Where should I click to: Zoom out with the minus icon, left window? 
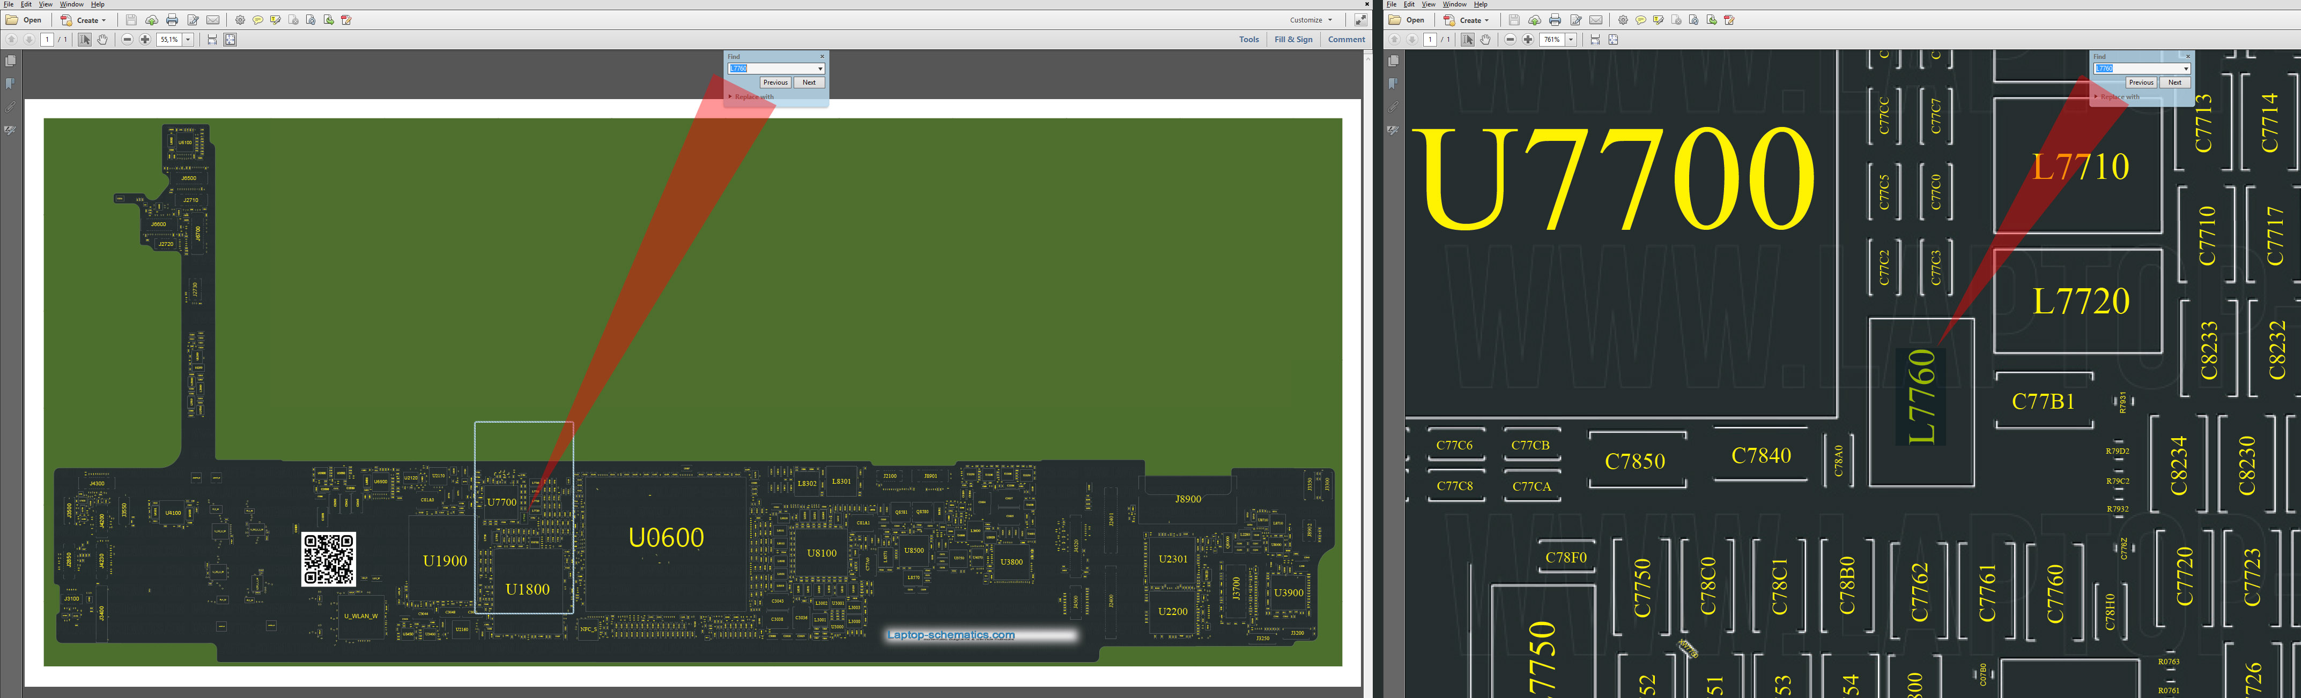click(127, 39)
